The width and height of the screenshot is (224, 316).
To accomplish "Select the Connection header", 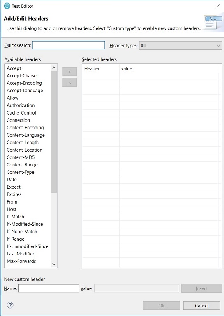I will [18, 120].
